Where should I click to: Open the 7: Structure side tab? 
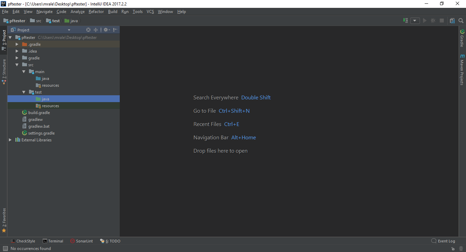coord(4,71)
